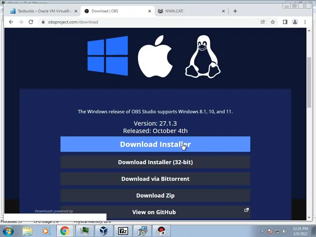Viewport: 316px width, 237px height.
Task: Click the Version: 27.1.3 text
Action: [155, 123]
